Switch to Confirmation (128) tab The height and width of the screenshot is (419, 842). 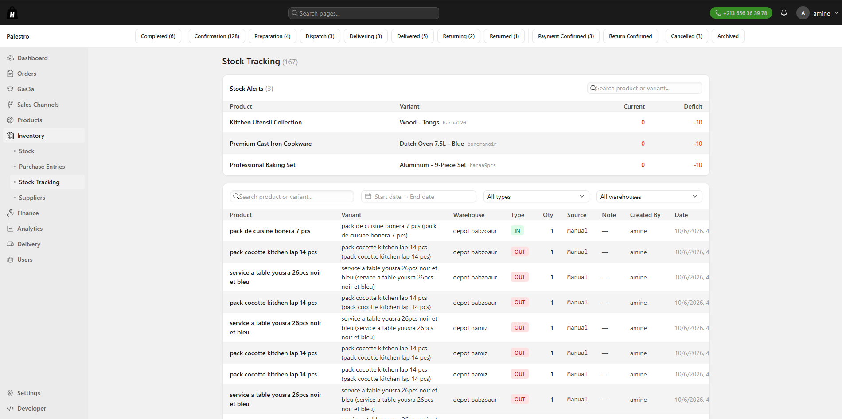217,36
